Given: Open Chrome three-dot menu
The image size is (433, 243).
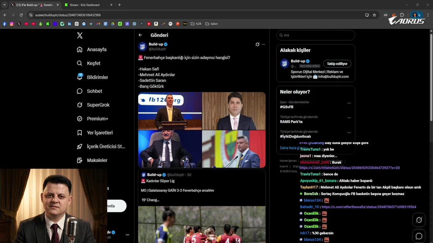Looking at the screenshot, I should pyautogui.click(x=428, y=15).
